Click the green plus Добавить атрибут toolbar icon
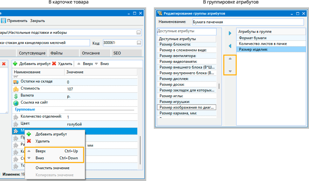The height and width of the screenshot is (181, 309). pos(15,64)
